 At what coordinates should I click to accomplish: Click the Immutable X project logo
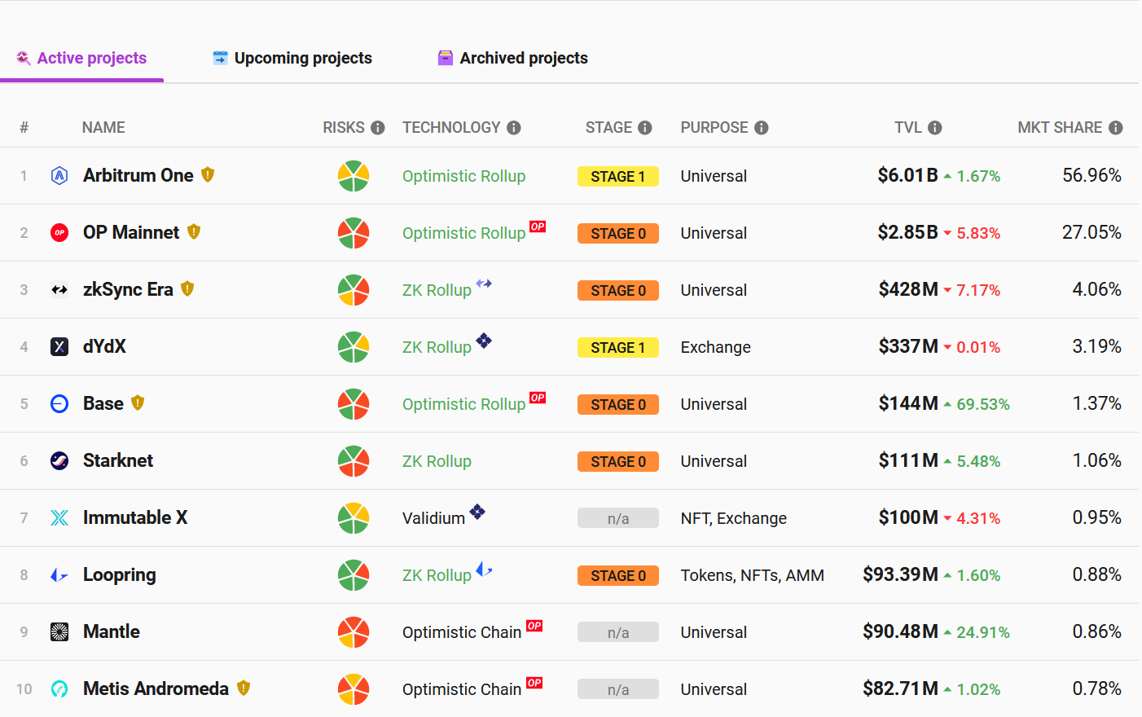(x=59, y=518)
